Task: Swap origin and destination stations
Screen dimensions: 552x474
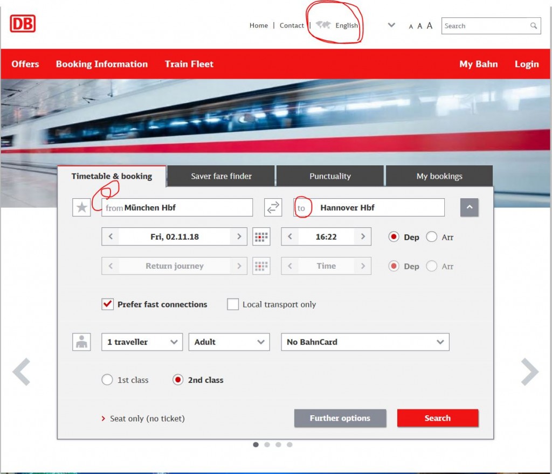Action: point(273,207)
